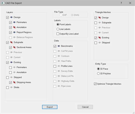Toggle eye icon beside Benchmarks
The width and height of the screenshot is (135, 114).
pos(59,46)
